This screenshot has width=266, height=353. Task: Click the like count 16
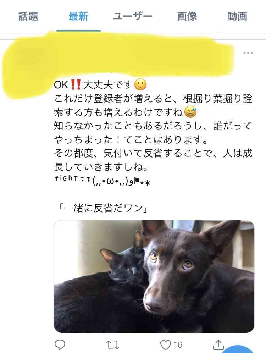(178, 345)
